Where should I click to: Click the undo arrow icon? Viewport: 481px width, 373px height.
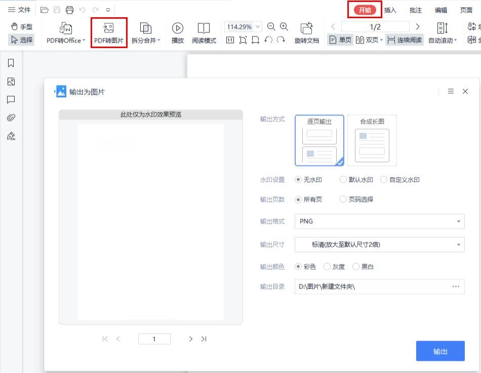tap(82, 10)
